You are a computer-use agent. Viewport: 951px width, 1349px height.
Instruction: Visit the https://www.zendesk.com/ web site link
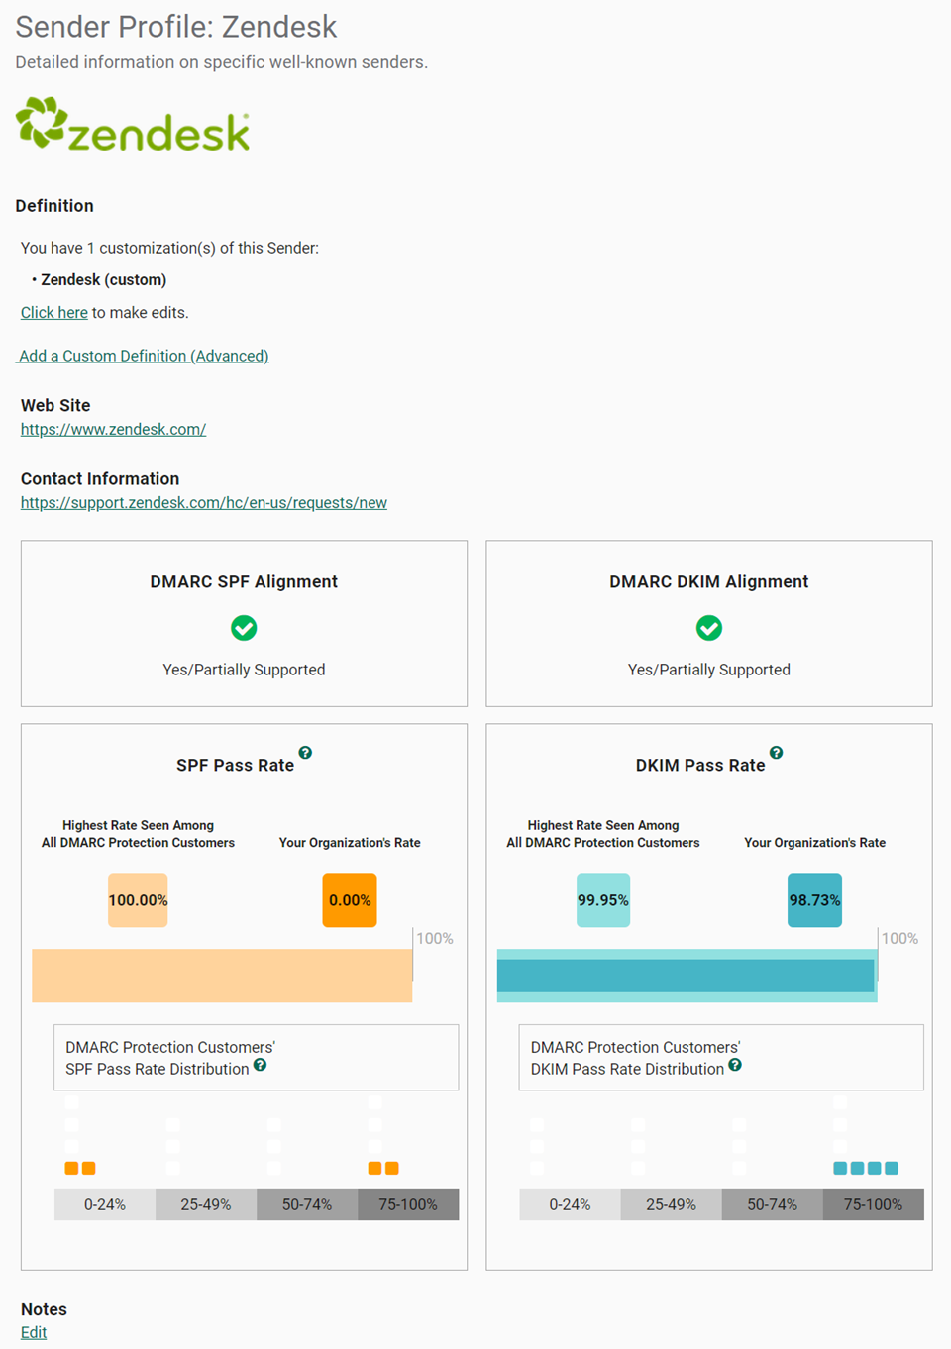pos(113,429)
